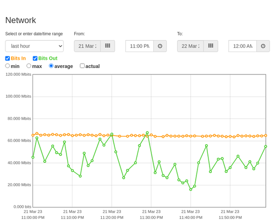The width and height of the screenshot is (275, 221).
Task: Click the '40.000 Mbits' axis label
Action: [19, 163]
